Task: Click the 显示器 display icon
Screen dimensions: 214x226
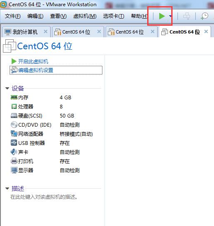Action: click(14, 170)
